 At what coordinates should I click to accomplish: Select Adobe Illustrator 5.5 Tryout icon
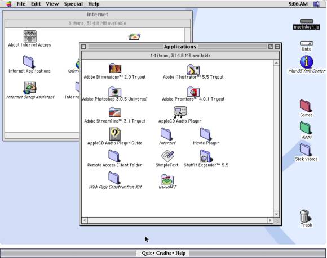[193, 69]
